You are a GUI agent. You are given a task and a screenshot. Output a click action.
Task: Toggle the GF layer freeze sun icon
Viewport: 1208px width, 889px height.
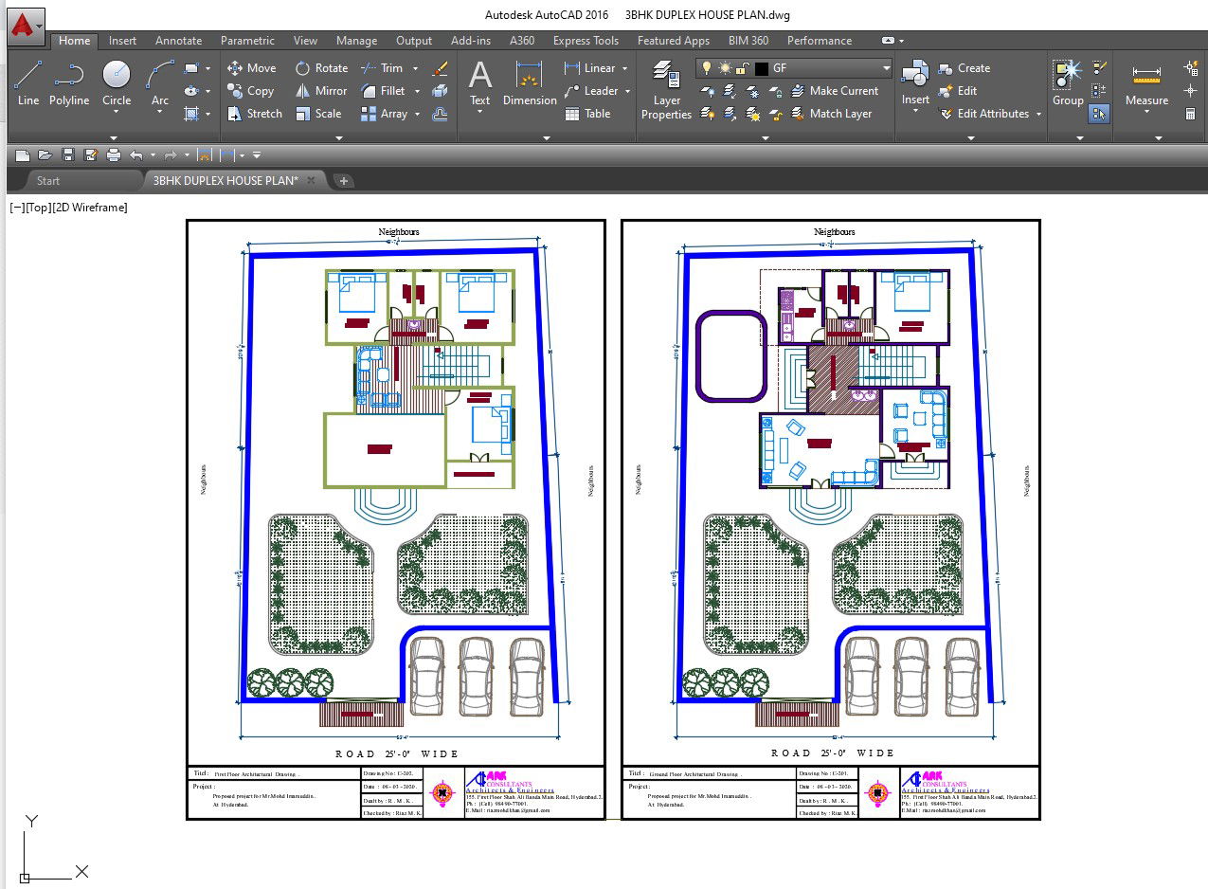point(725,68)
